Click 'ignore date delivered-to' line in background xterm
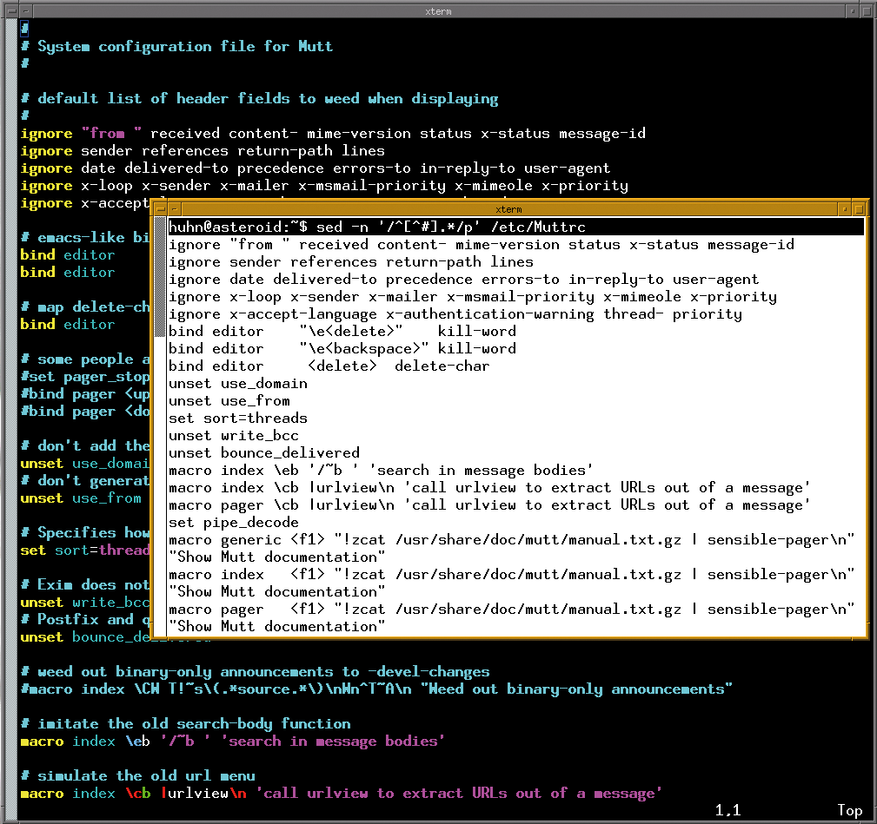The image size is (877, 824). pos(316,168)
